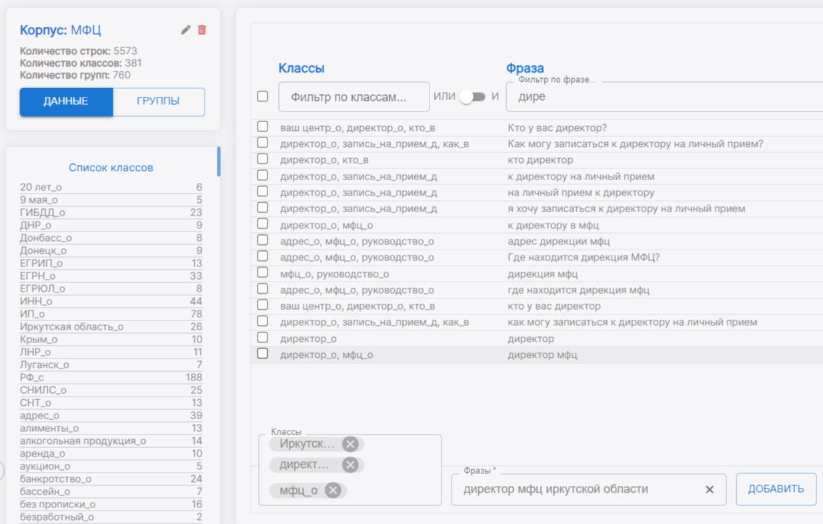This screenshot has height=524, width=823.
Task: Tick the select-all checkbox in table header
Action: (x=263, y=97)
